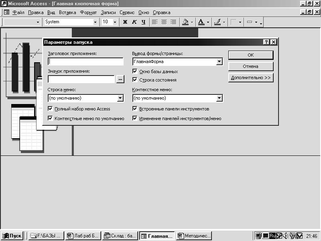Open the Файл menu
The width and height of the screenshot is (321, 241).
pos(18,12)
